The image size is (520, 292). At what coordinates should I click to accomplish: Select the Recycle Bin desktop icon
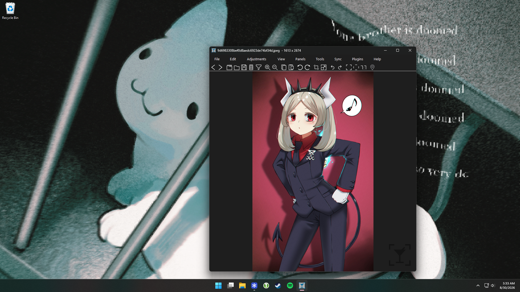coord(10,11)
